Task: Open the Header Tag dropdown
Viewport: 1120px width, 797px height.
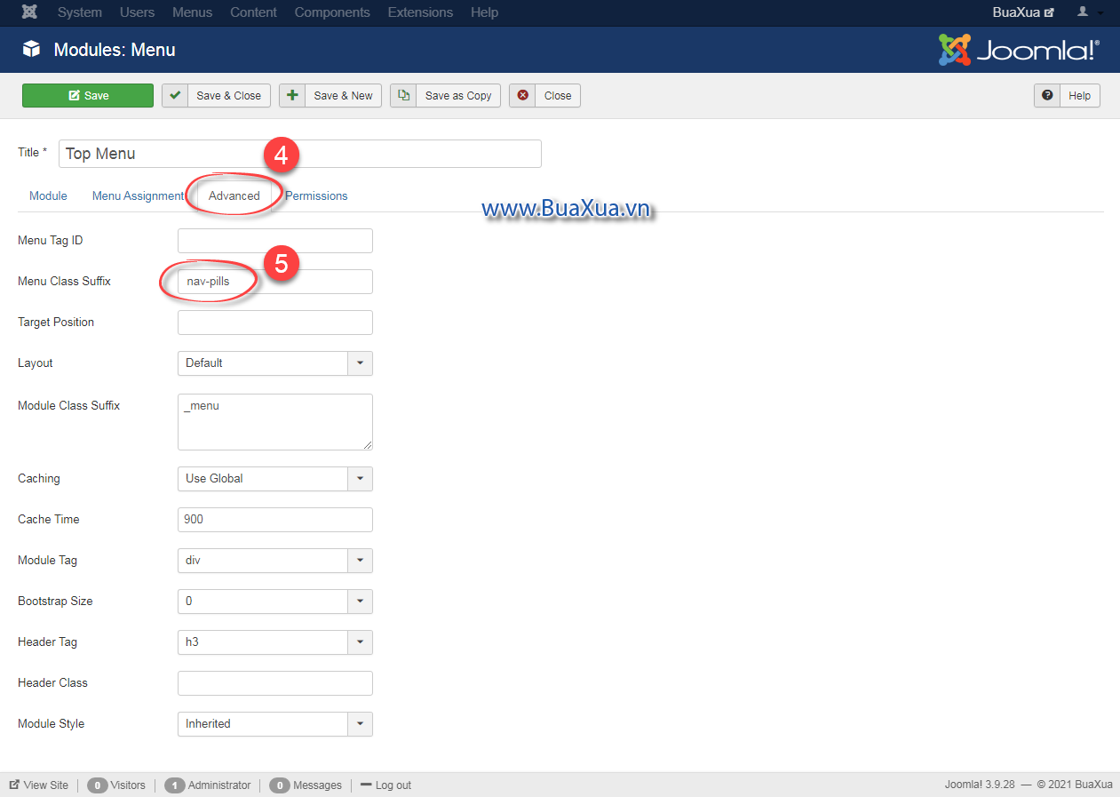Action: [275, 642]
